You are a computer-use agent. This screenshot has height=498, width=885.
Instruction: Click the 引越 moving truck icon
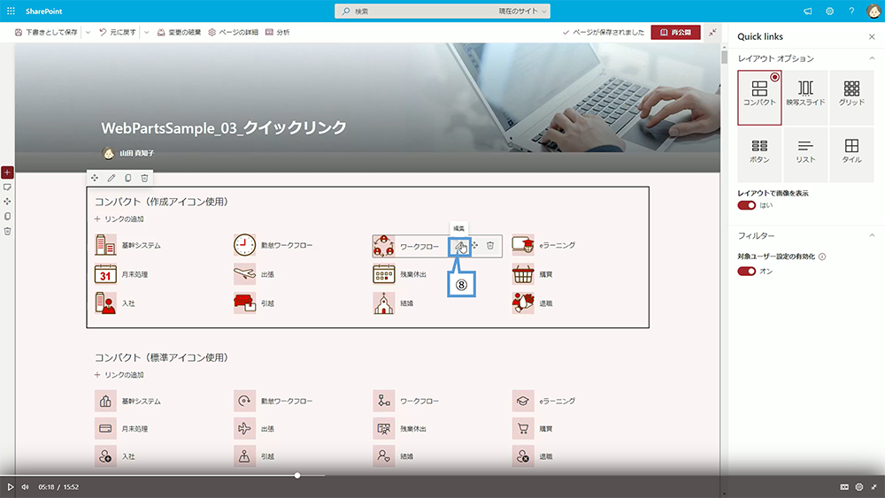coord(244,303)
